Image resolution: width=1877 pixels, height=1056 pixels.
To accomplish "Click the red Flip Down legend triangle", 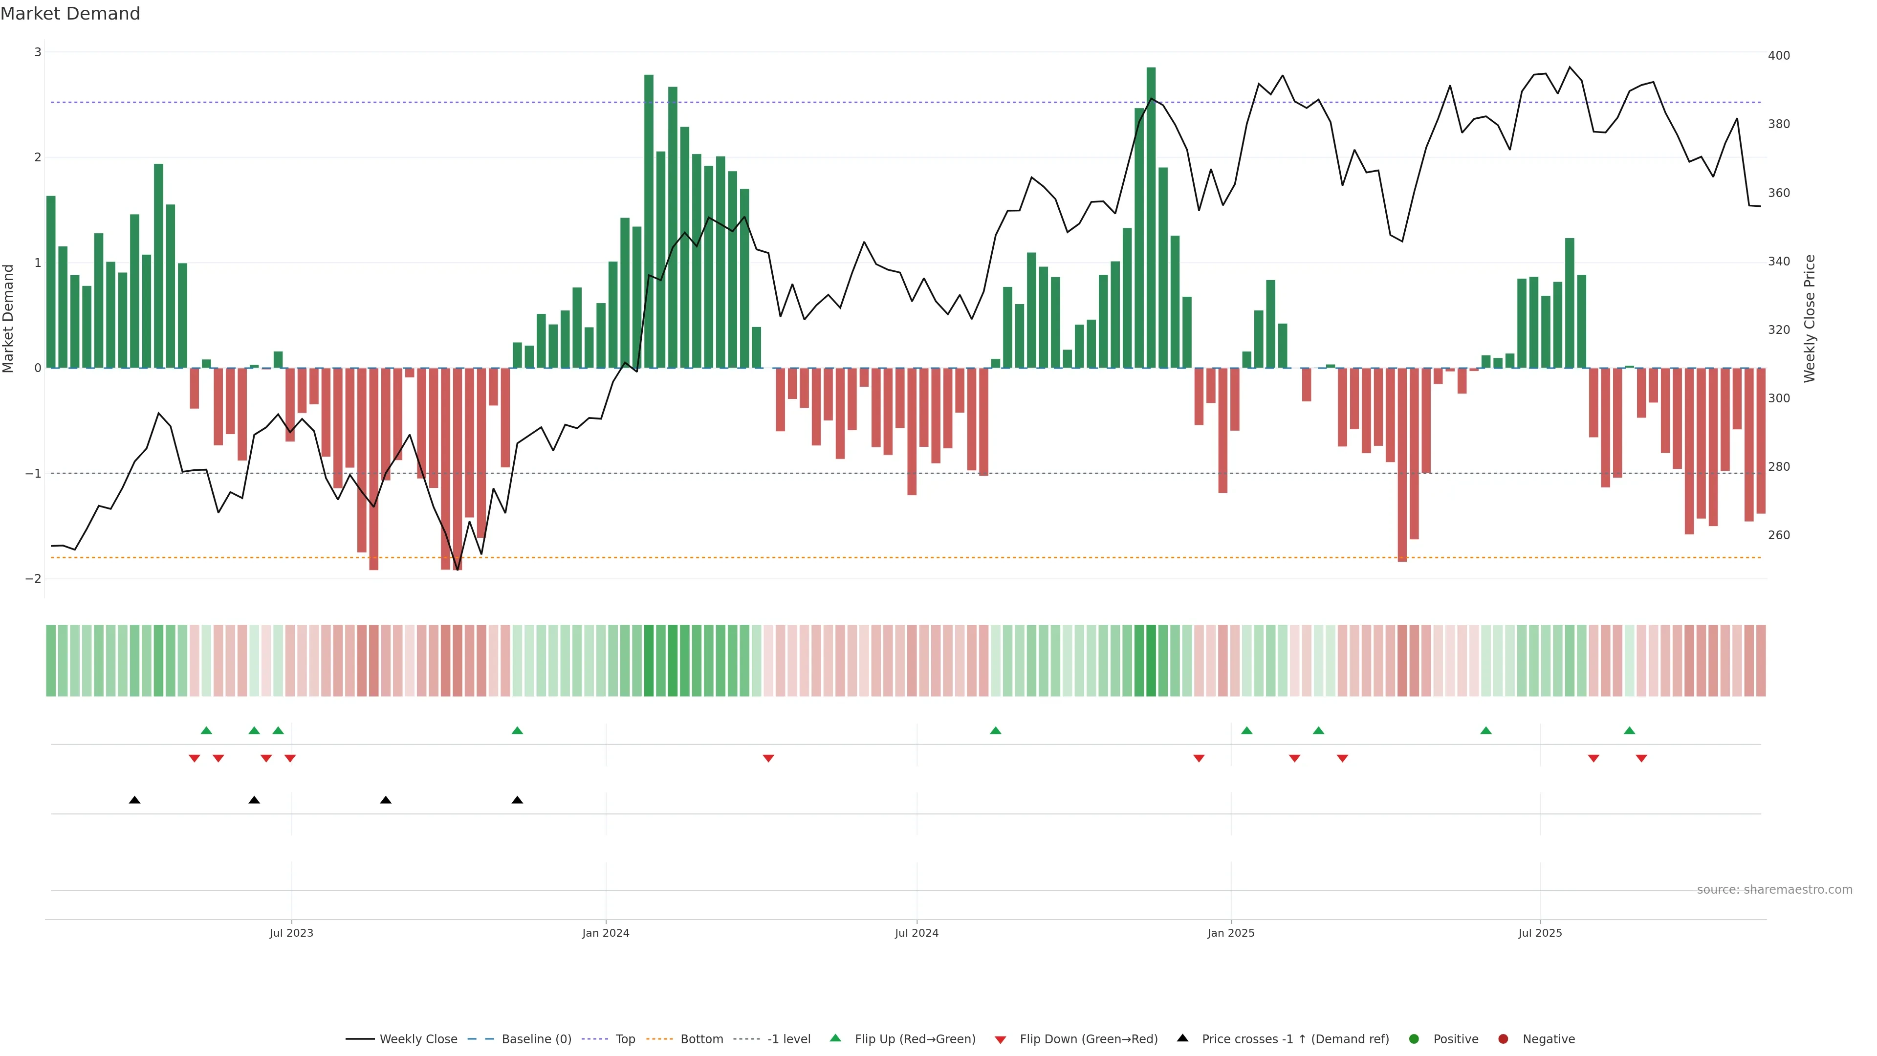I will 1001,1039.
